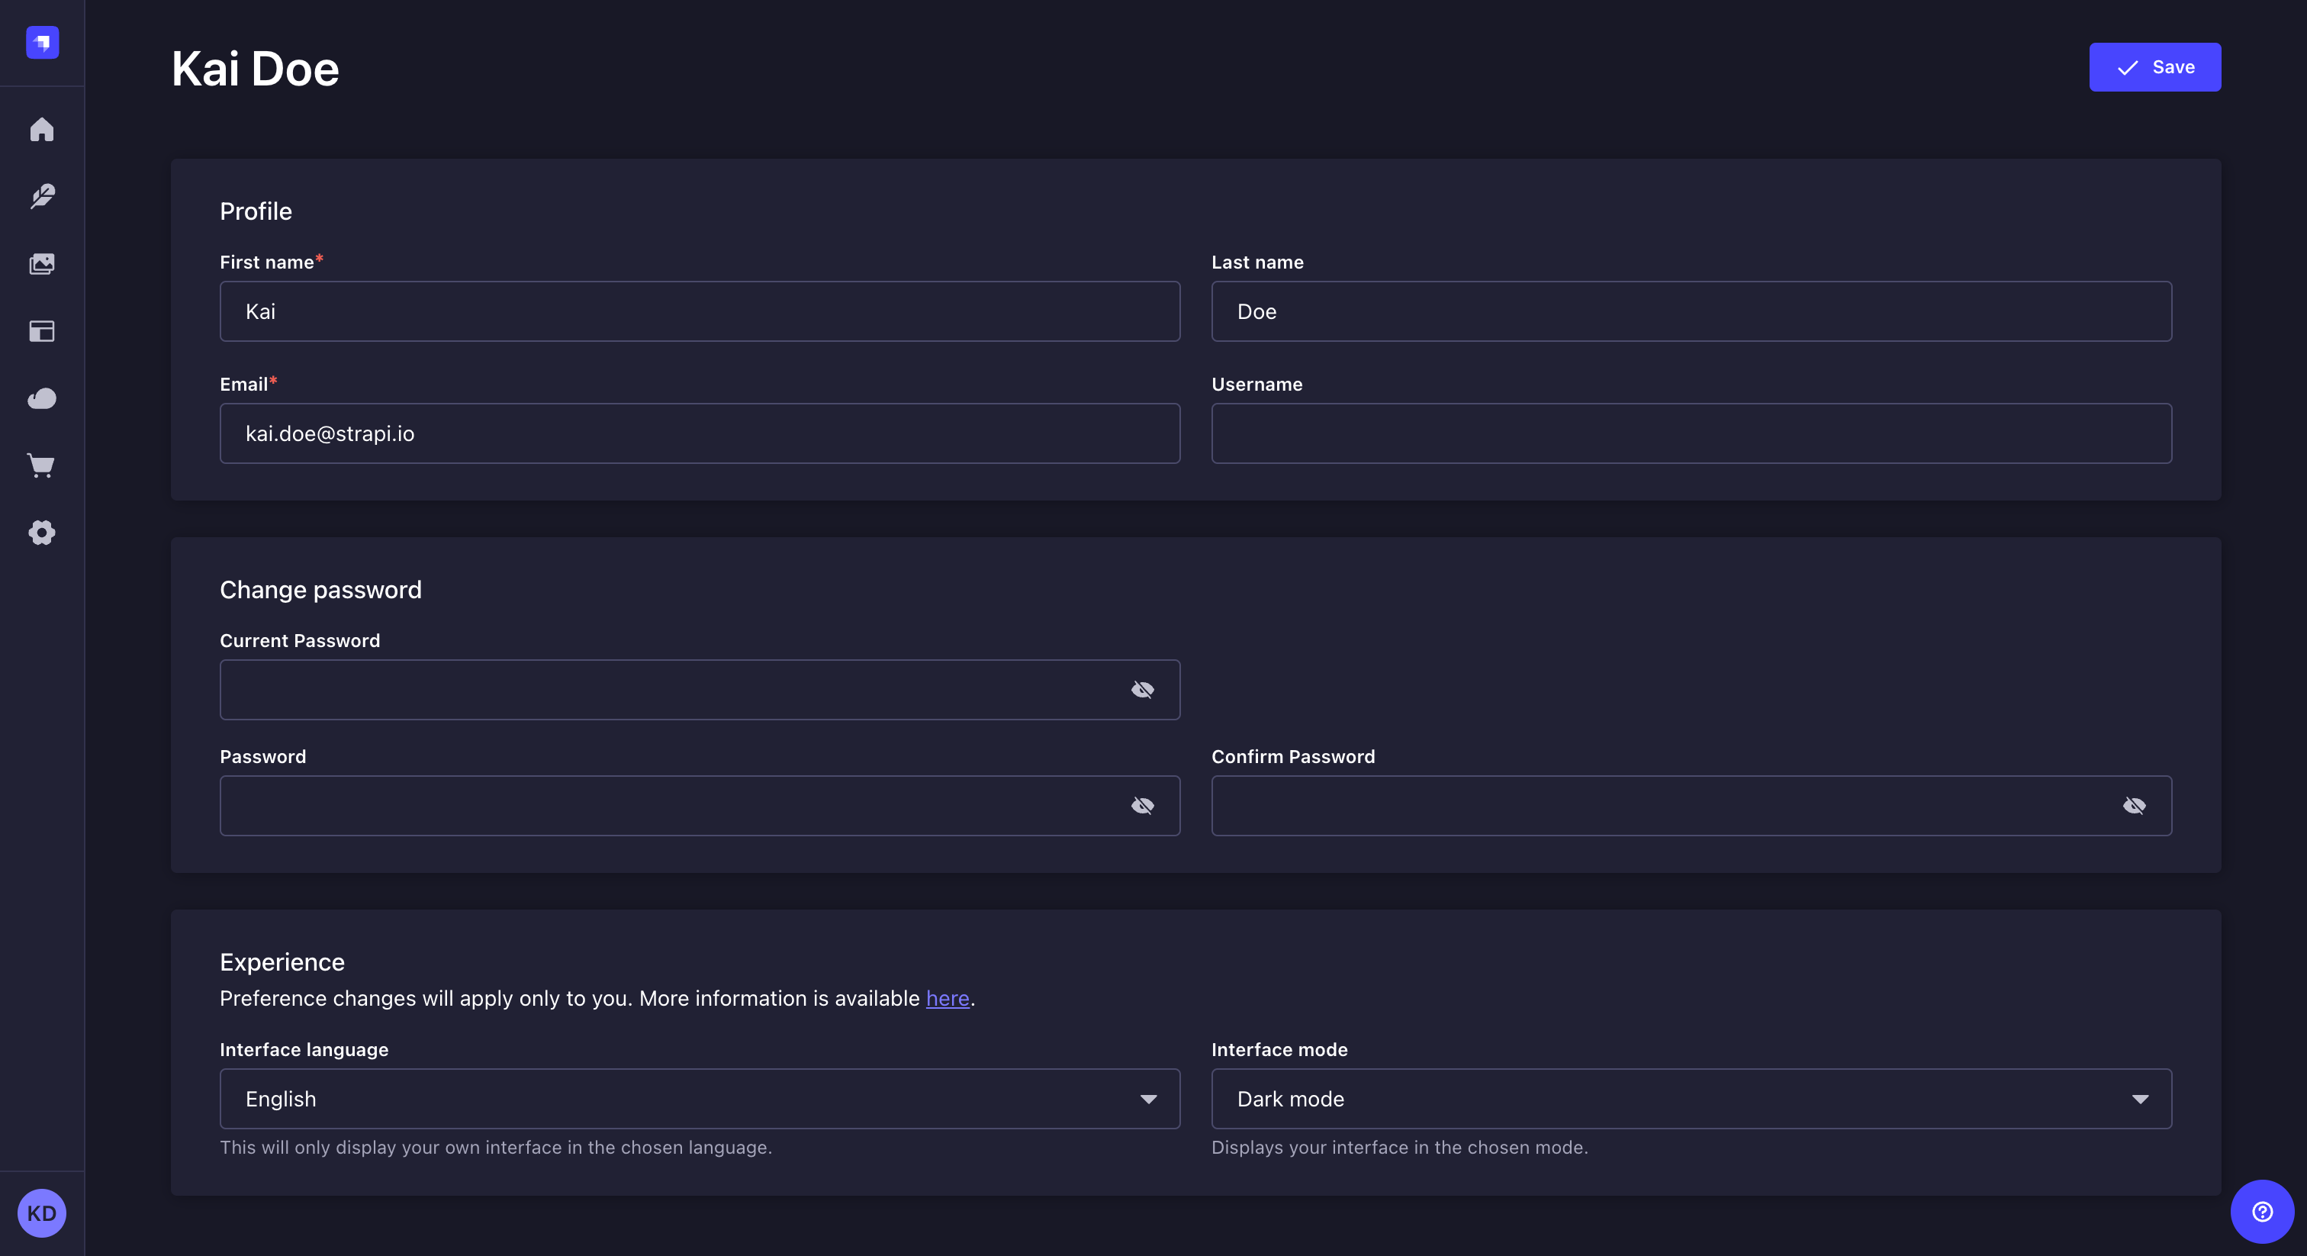The width and height of the screenshot is (2307, 1256).
Task: Open the KD avatar menu
Action: pos(41,1213)
